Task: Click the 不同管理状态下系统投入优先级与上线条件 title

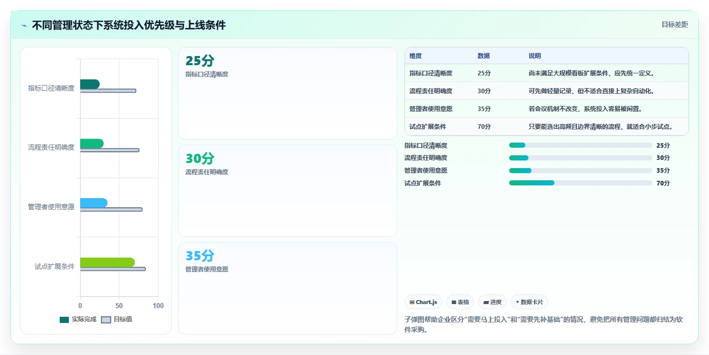Action: 129,25
